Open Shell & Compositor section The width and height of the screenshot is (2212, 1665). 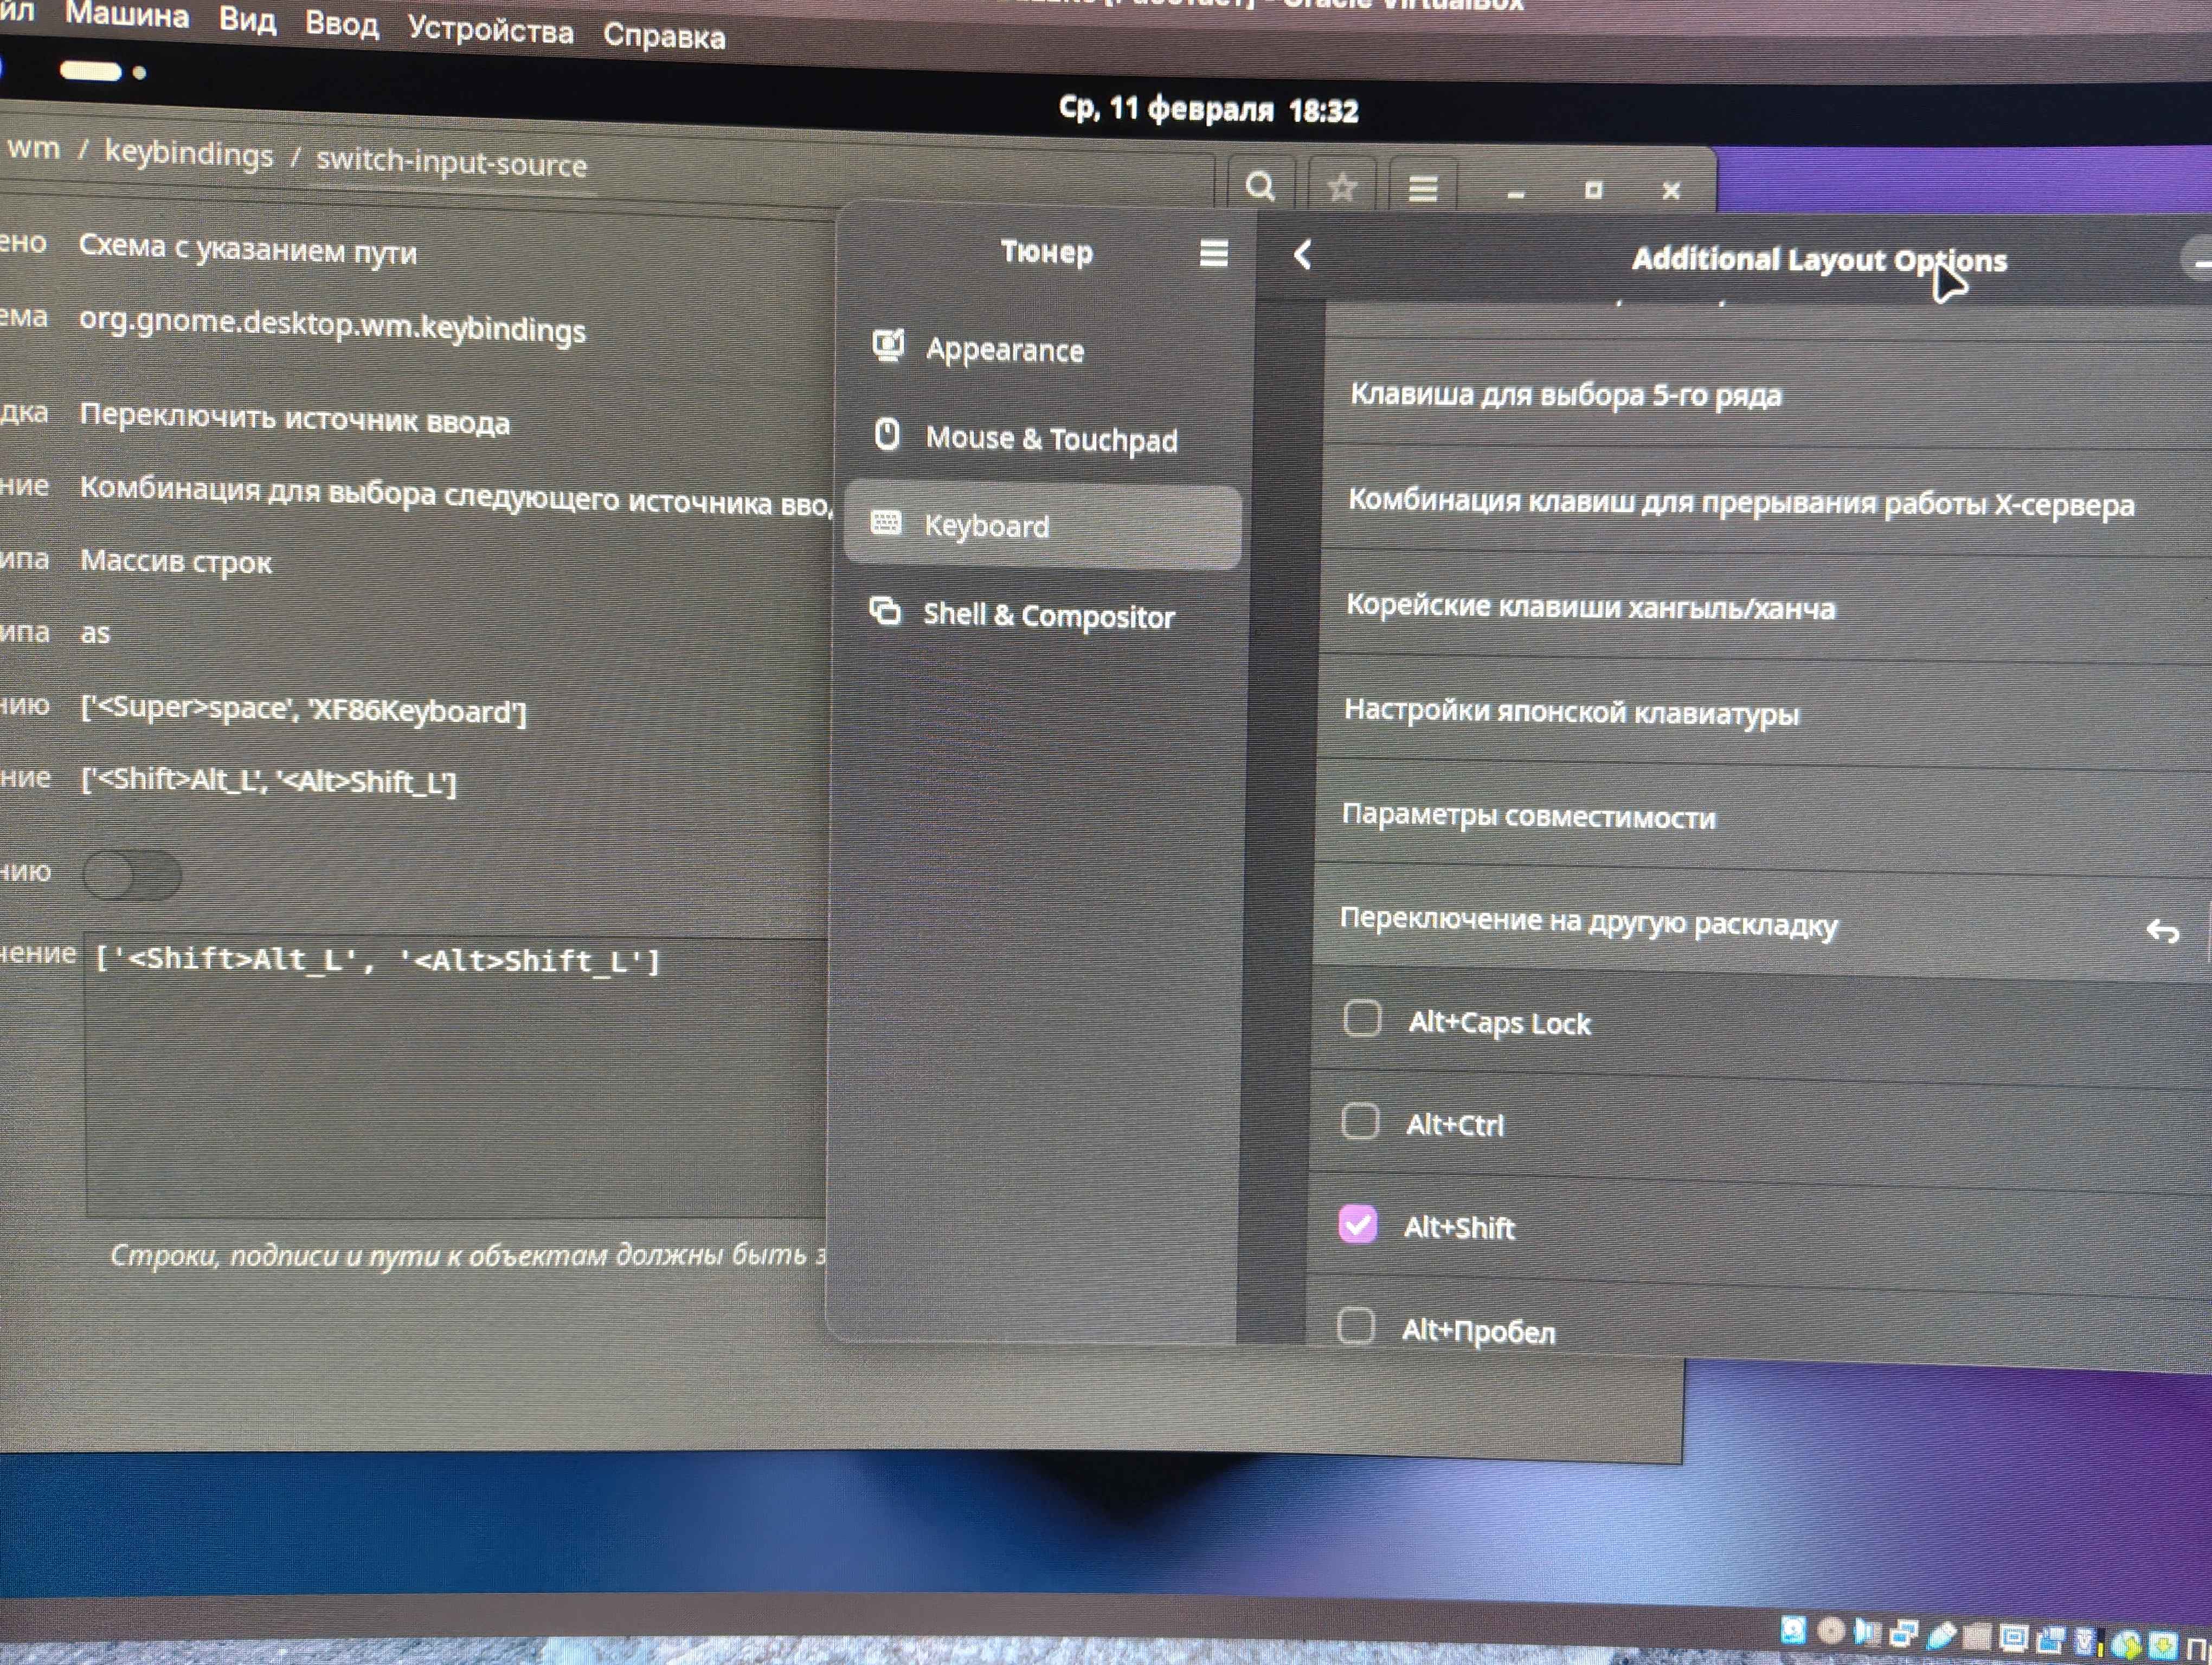[1047, 615]
